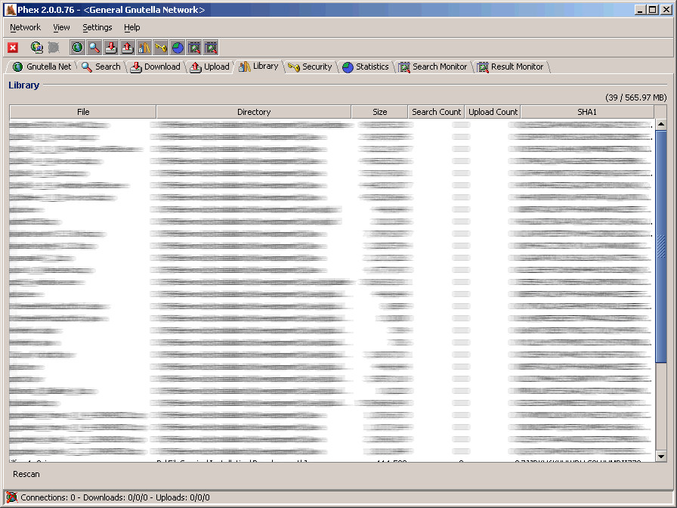Click the Download arrow toolbar icon
677x508 pixels.
click(x=111, y=48)
